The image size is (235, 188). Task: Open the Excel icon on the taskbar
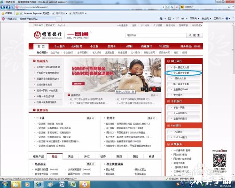tap(73, 184)
